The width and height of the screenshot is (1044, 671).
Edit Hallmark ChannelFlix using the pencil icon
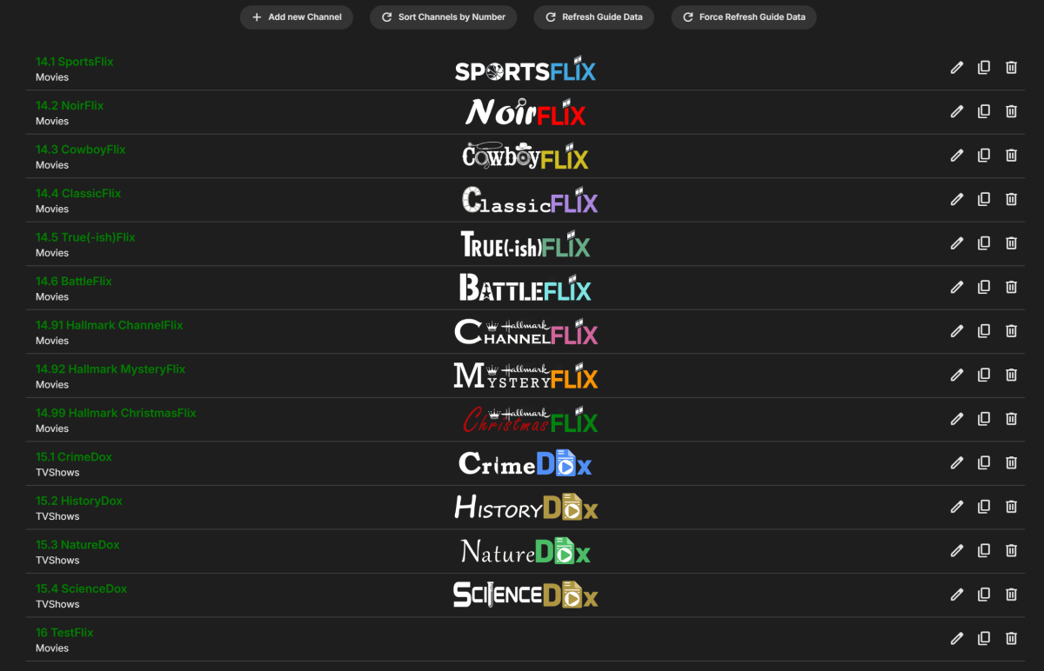(957, 330)
